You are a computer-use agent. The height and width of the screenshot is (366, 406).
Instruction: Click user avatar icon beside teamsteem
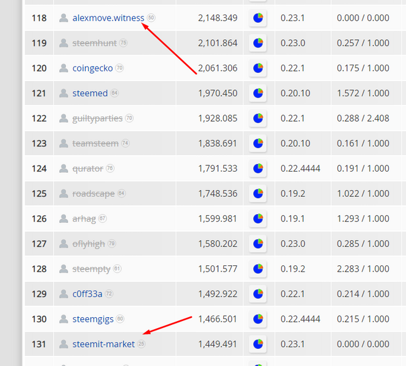pyautogui.click(x=63, y=144)
